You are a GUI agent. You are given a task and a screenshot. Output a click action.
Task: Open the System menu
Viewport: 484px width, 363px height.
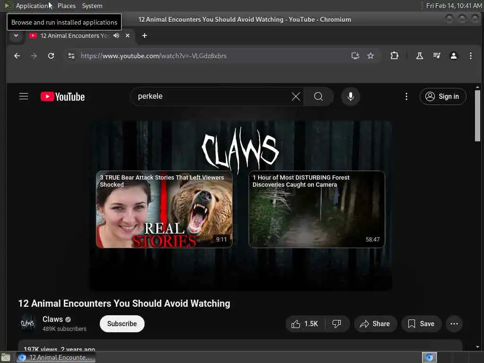(x=92, y=6)
